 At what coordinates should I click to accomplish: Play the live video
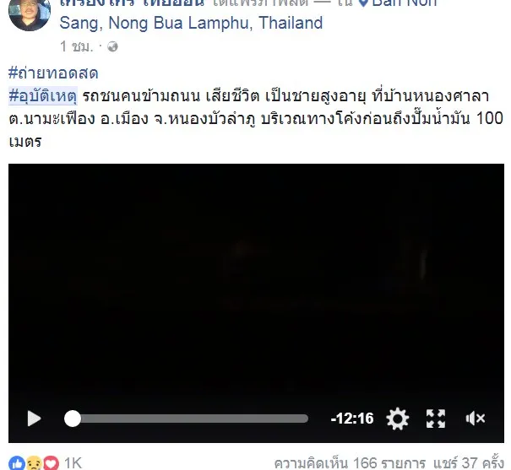(34, 419)
